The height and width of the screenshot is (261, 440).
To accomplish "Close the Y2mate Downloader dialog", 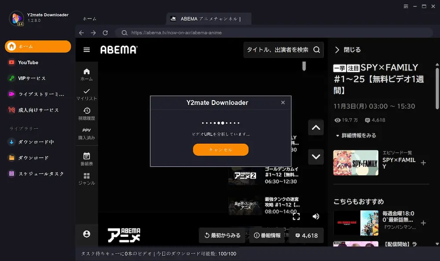I will pyautogui.click(x=283, y=103).
